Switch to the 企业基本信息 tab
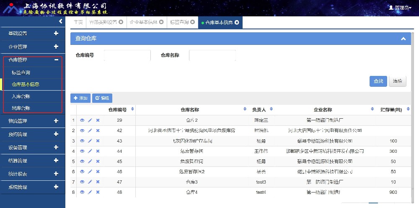This screenshot has width=419, height=208. pyautogui.click(x=143, y=22)
